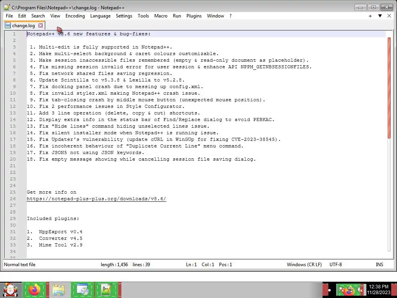Restore down the Notepad++ window
Image resolution: width=397 pixels, height=298 pixels.
[373, 7]
